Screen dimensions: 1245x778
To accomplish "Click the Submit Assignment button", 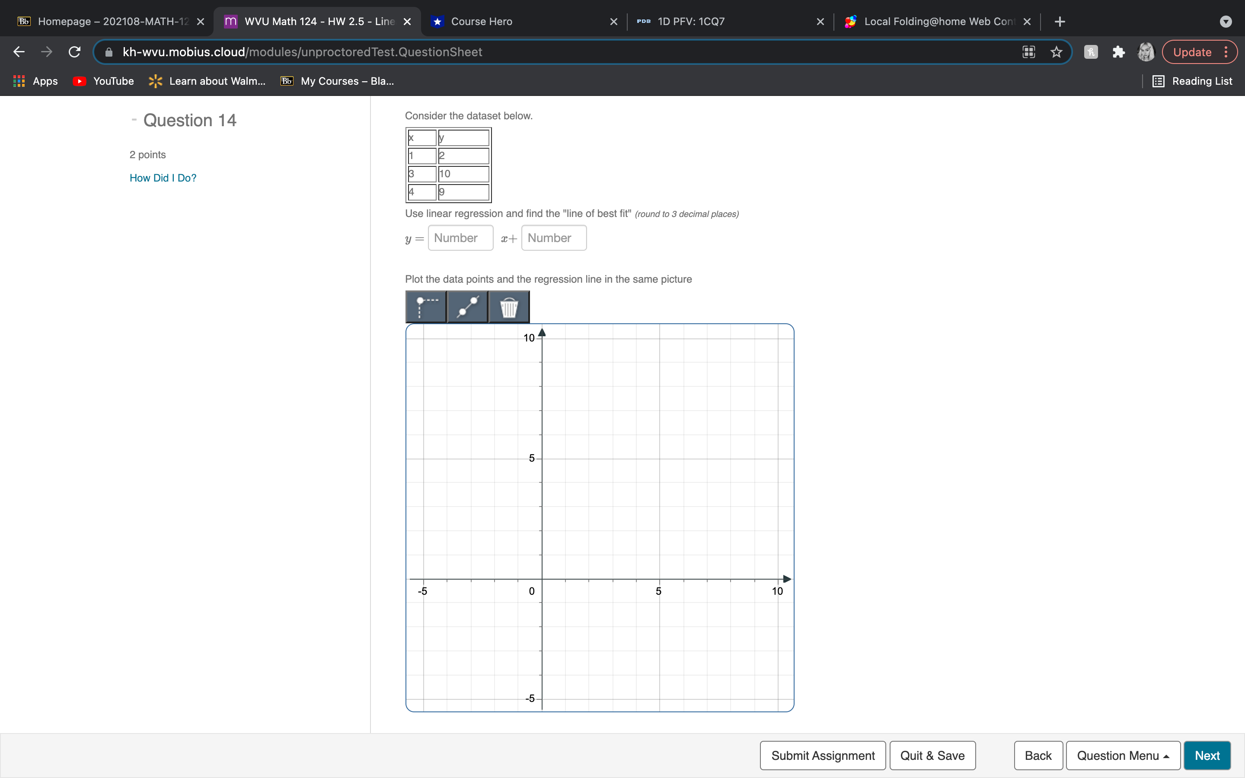I will tap(823, 755).
